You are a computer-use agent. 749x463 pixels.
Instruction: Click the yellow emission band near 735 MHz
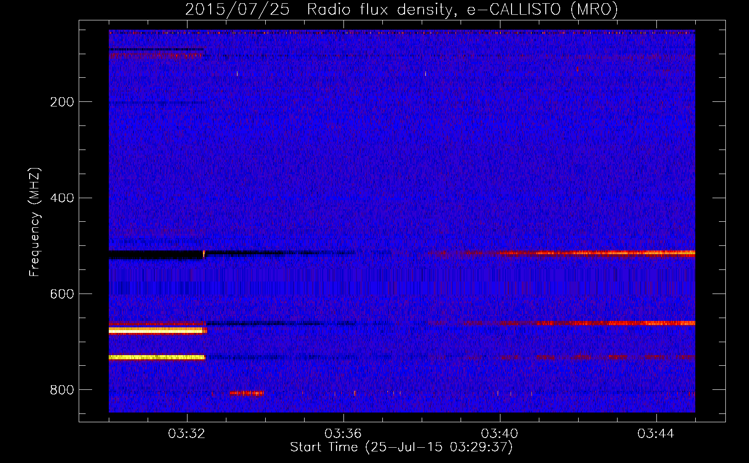point(156,357)
